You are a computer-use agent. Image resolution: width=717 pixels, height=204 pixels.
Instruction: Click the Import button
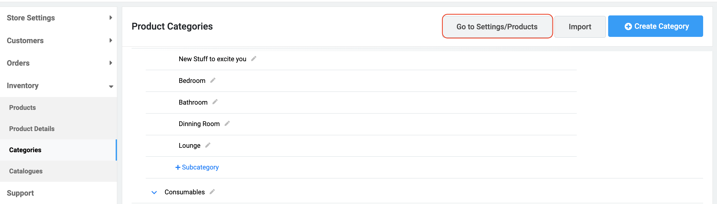coord(580,26)
